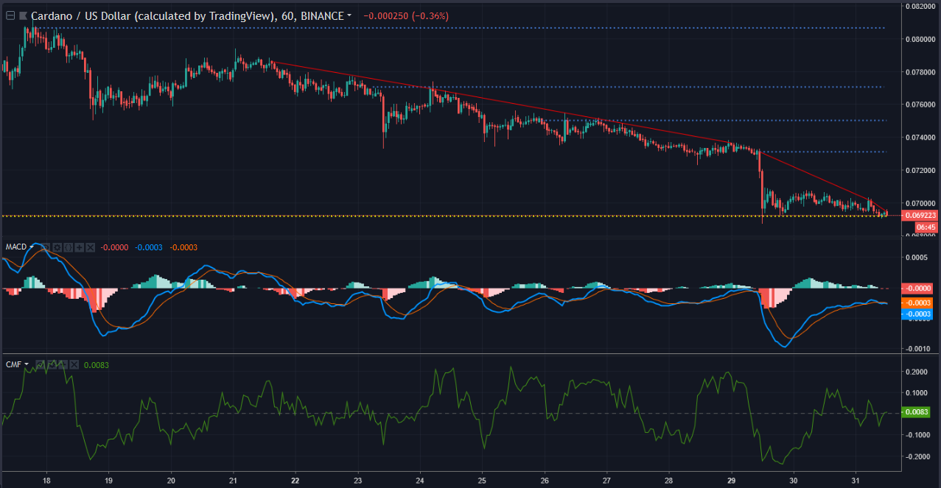
Task: Click the 0.078000 price axis label
Action: coord(922,72)
